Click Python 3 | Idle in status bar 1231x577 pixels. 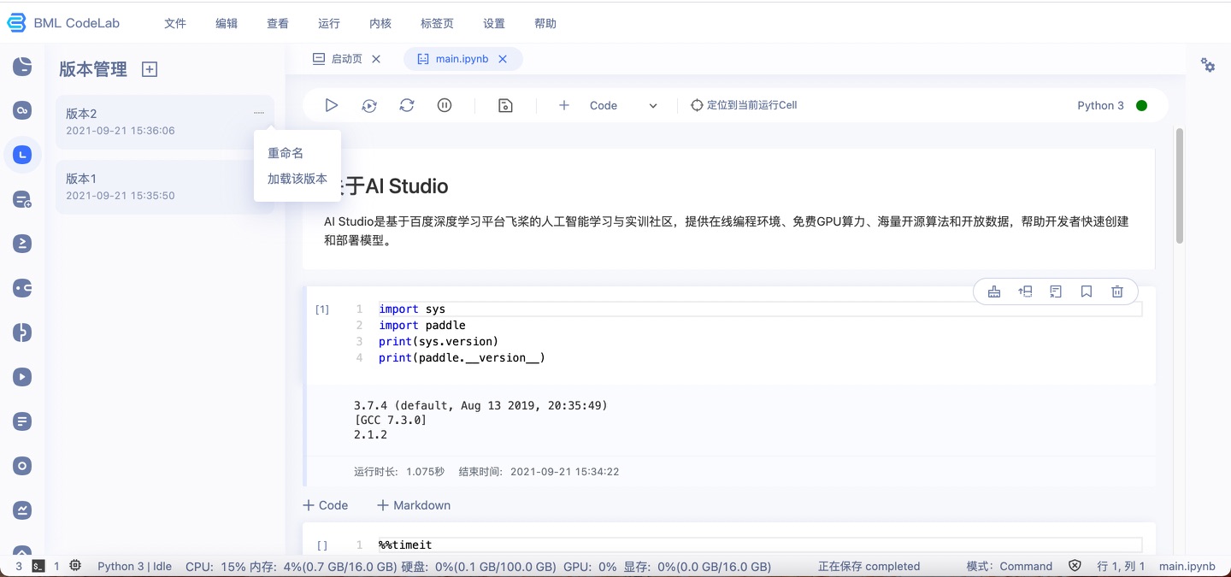pyautogui.click(x=135, y=566)
